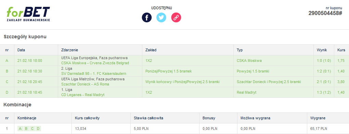This screenshot has width=349, height=134.
Task: Select combination badge A
Action: pos(20,129)
